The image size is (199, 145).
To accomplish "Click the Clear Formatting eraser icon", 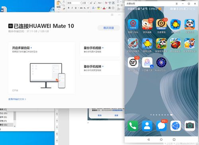I will pos(106,3).
